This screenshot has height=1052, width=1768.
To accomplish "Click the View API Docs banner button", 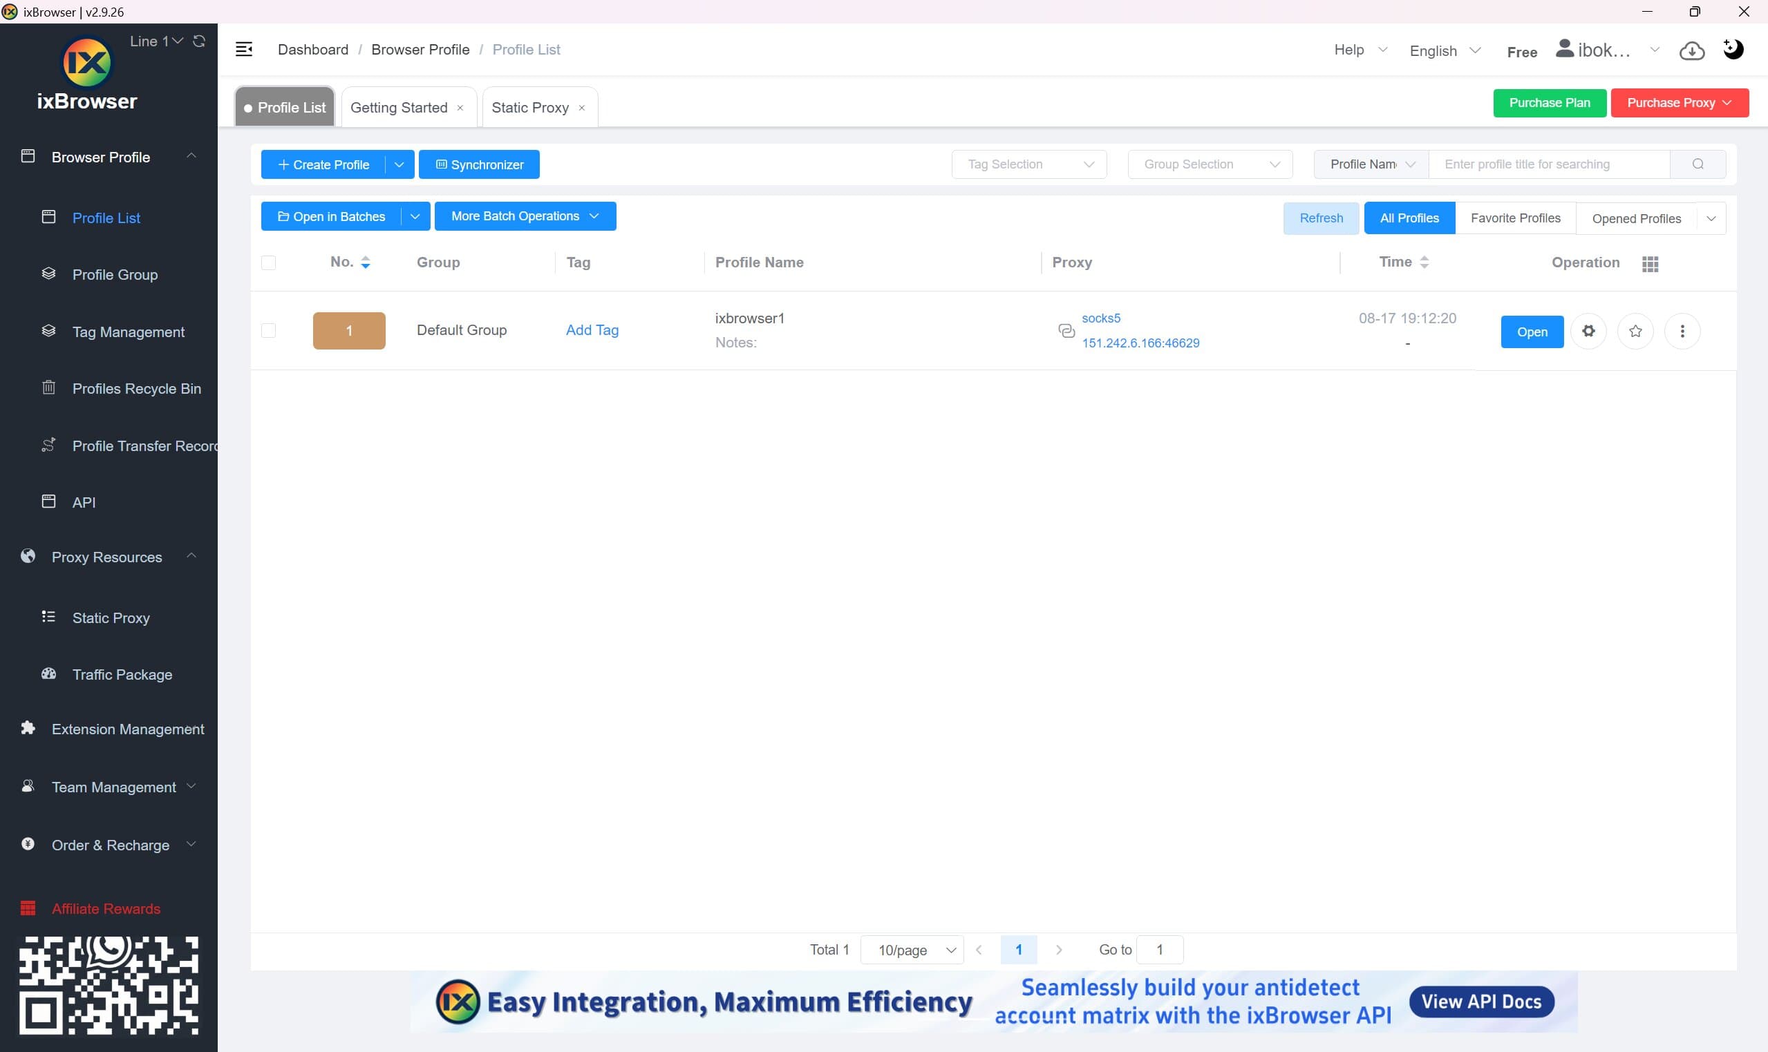I will tap(1481, 1002).
